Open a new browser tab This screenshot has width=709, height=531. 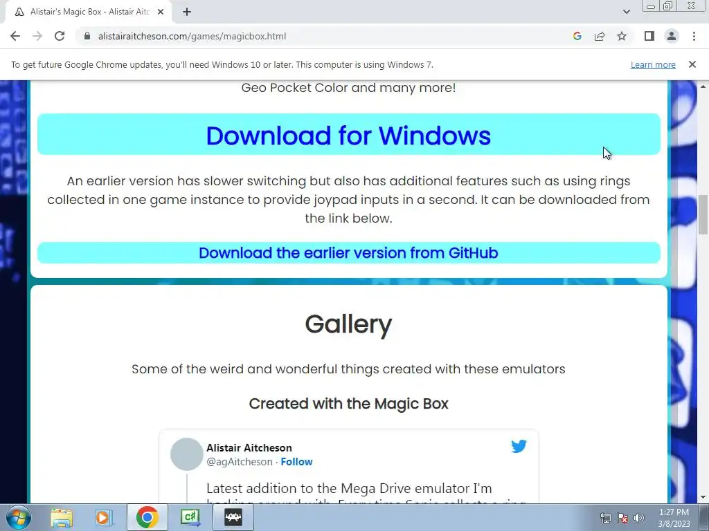pos(187,12)
